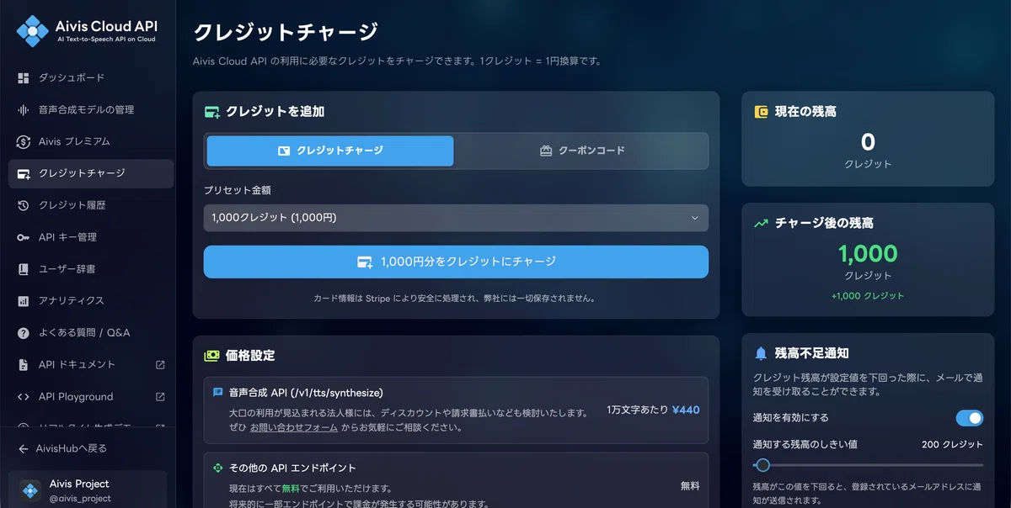
Task: Click the Aivis Cloud API logo icon
Action: point(33,31)
